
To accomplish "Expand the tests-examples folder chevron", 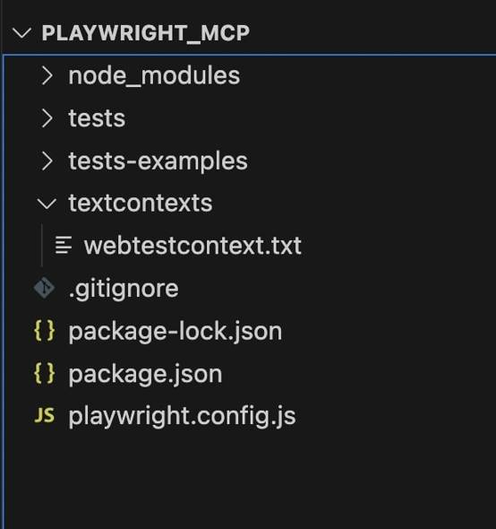I will 47,160.
